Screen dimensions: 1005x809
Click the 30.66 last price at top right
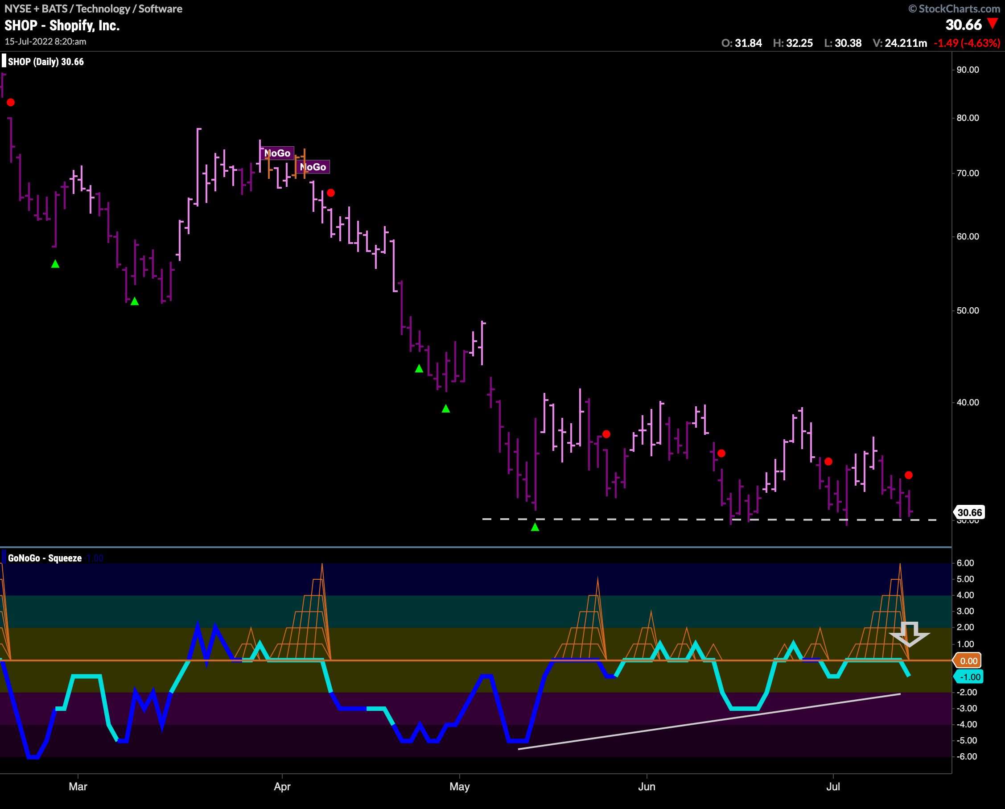(x=964, y=25)
